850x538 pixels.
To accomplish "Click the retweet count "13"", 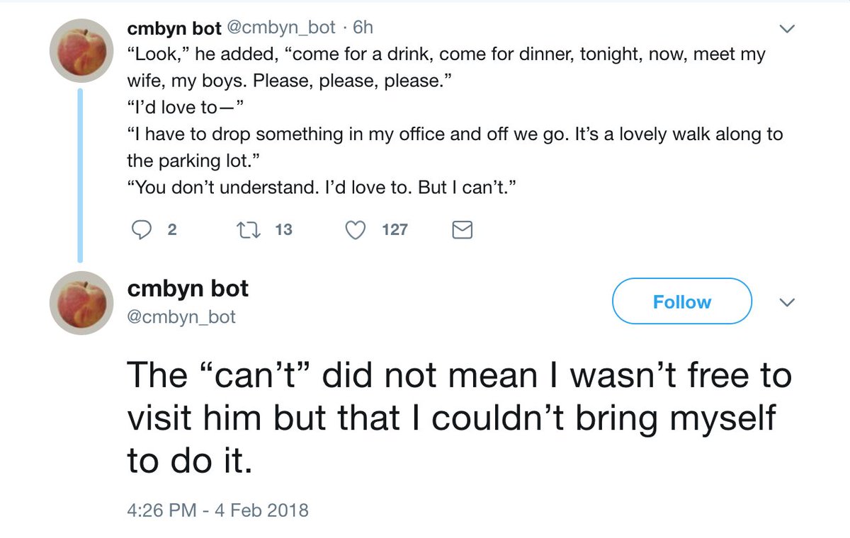I will 283,229.
